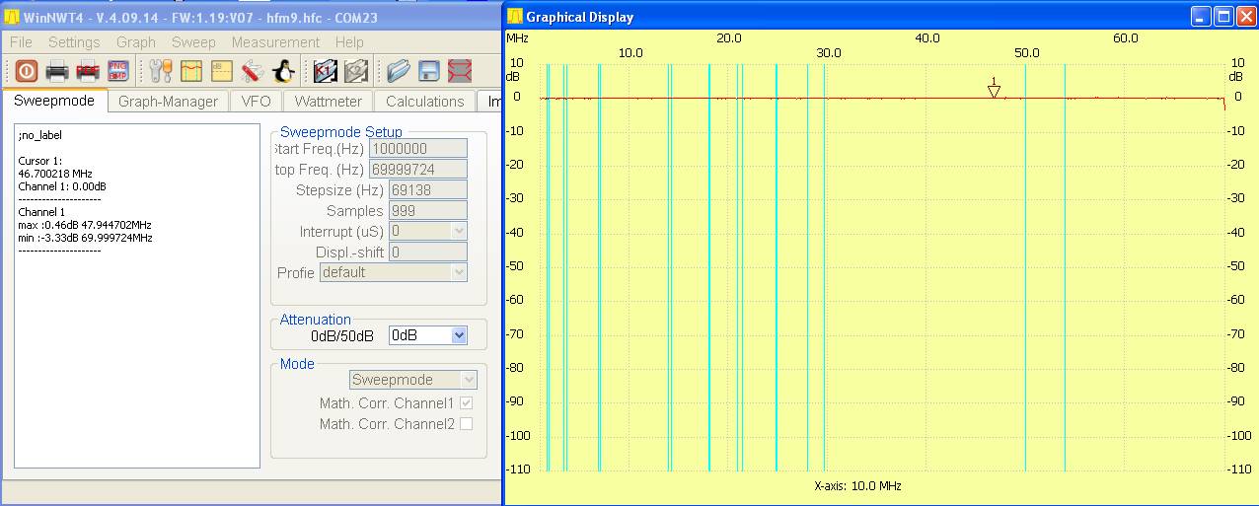
Task: Click the red power/exit toolbar icon
Action: (x=27, y=71)
